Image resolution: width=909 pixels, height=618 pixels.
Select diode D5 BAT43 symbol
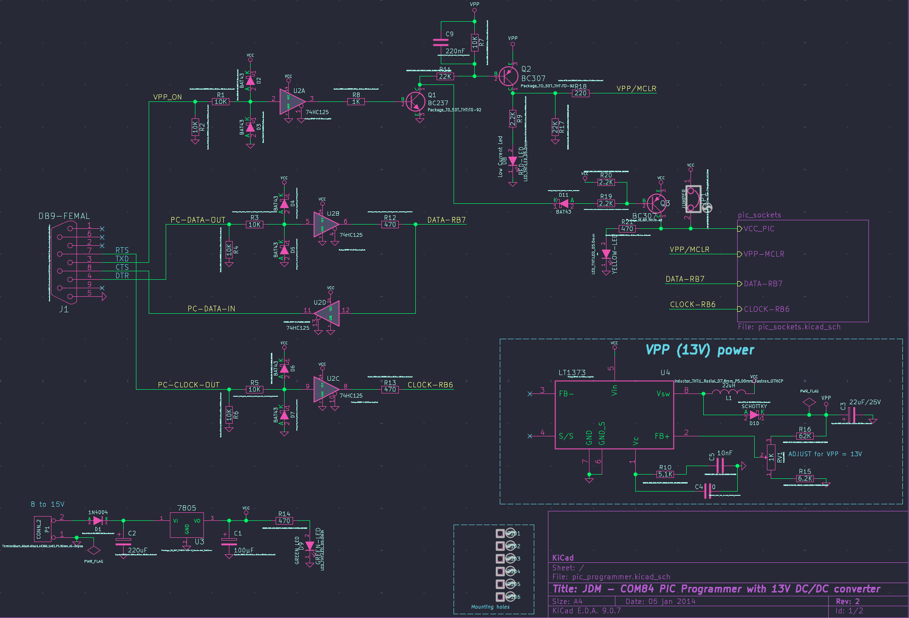tap(284, 249)
